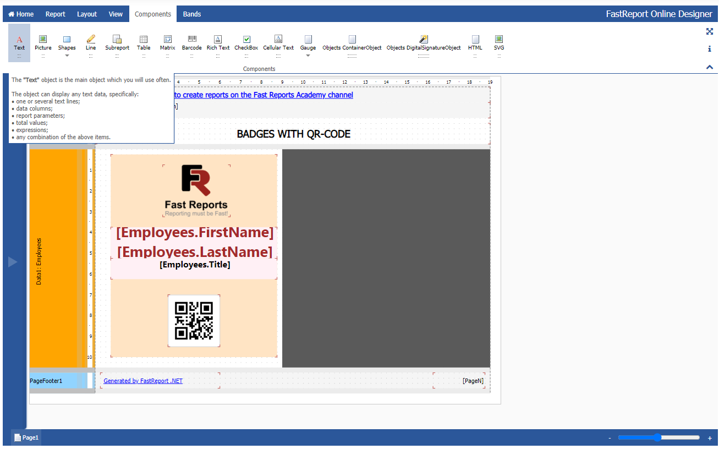719x449 pixels.
Task: Select the Cellular Text component
Action: pos(278,43)
